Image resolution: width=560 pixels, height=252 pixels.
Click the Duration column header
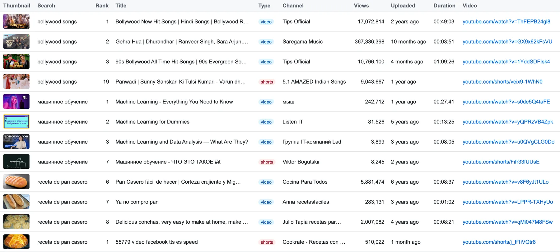[444, 6]
